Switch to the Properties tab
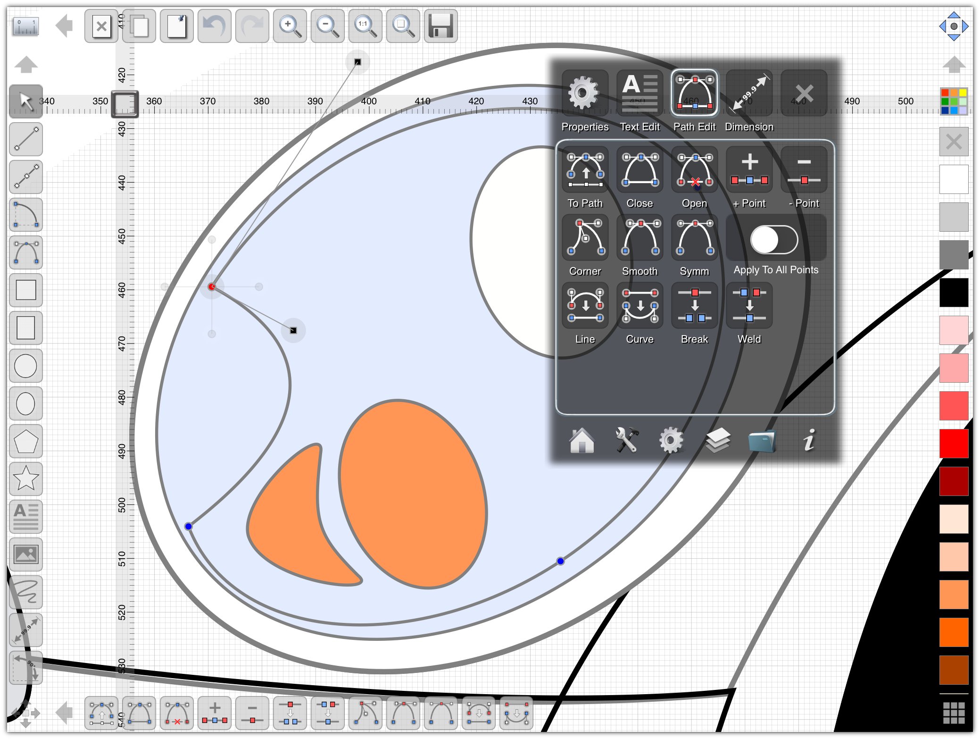980x739 pixels. pyautogui.click(x=584, y=93)
